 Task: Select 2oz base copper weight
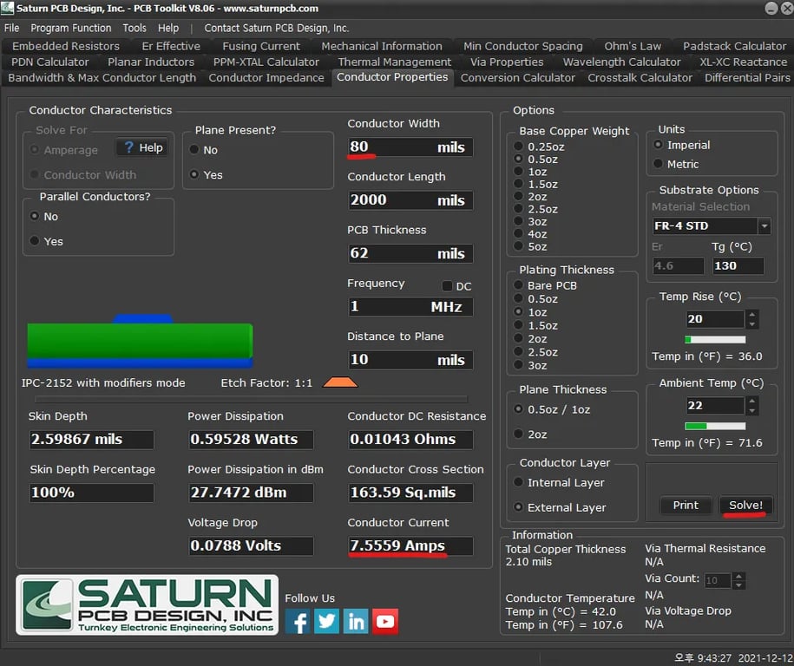point(519,197)
